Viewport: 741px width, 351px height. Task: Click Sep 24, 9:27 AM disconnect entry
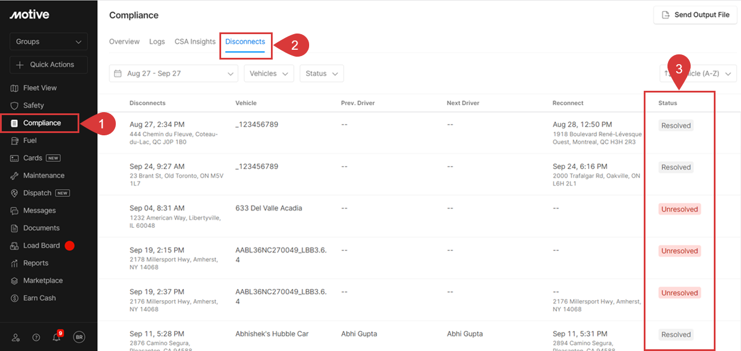[x=157, y=167]
